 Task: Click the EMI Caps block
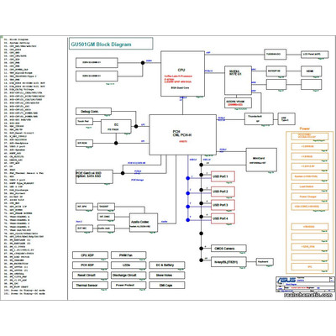[x=166, y=286]
